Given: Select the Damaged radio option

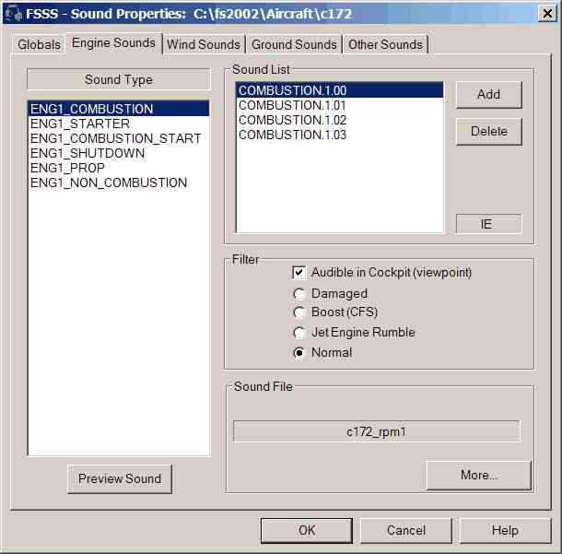Looking at the screenshot, I should pyautogui.click(x=299, y=294).
